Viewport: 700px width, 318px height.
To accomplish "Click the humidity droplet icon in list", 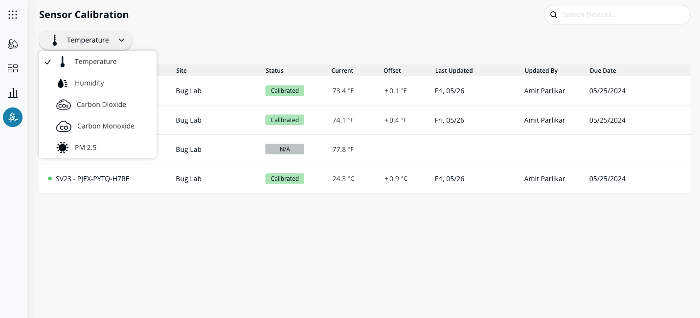I will pyautogui.click(x=62, y=83).
